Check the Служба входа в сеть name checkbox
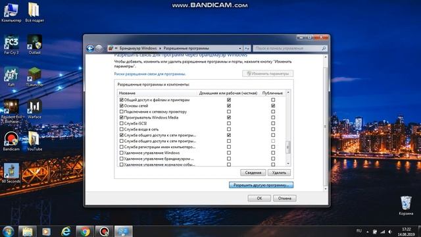This screenshot has height=237, width=421. (121, 129)
